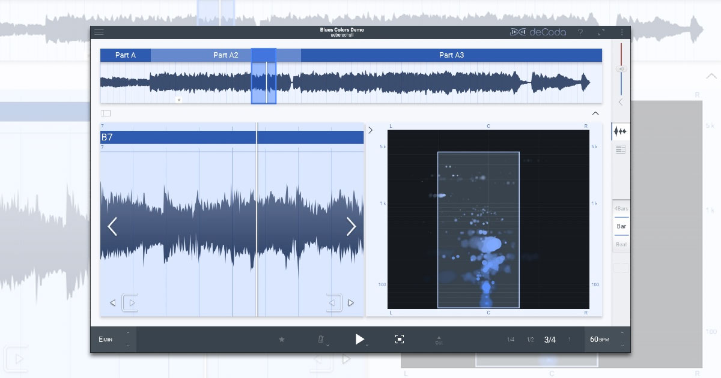
Task: Open the vertical three-dot options menu
Action: (622, 32)
